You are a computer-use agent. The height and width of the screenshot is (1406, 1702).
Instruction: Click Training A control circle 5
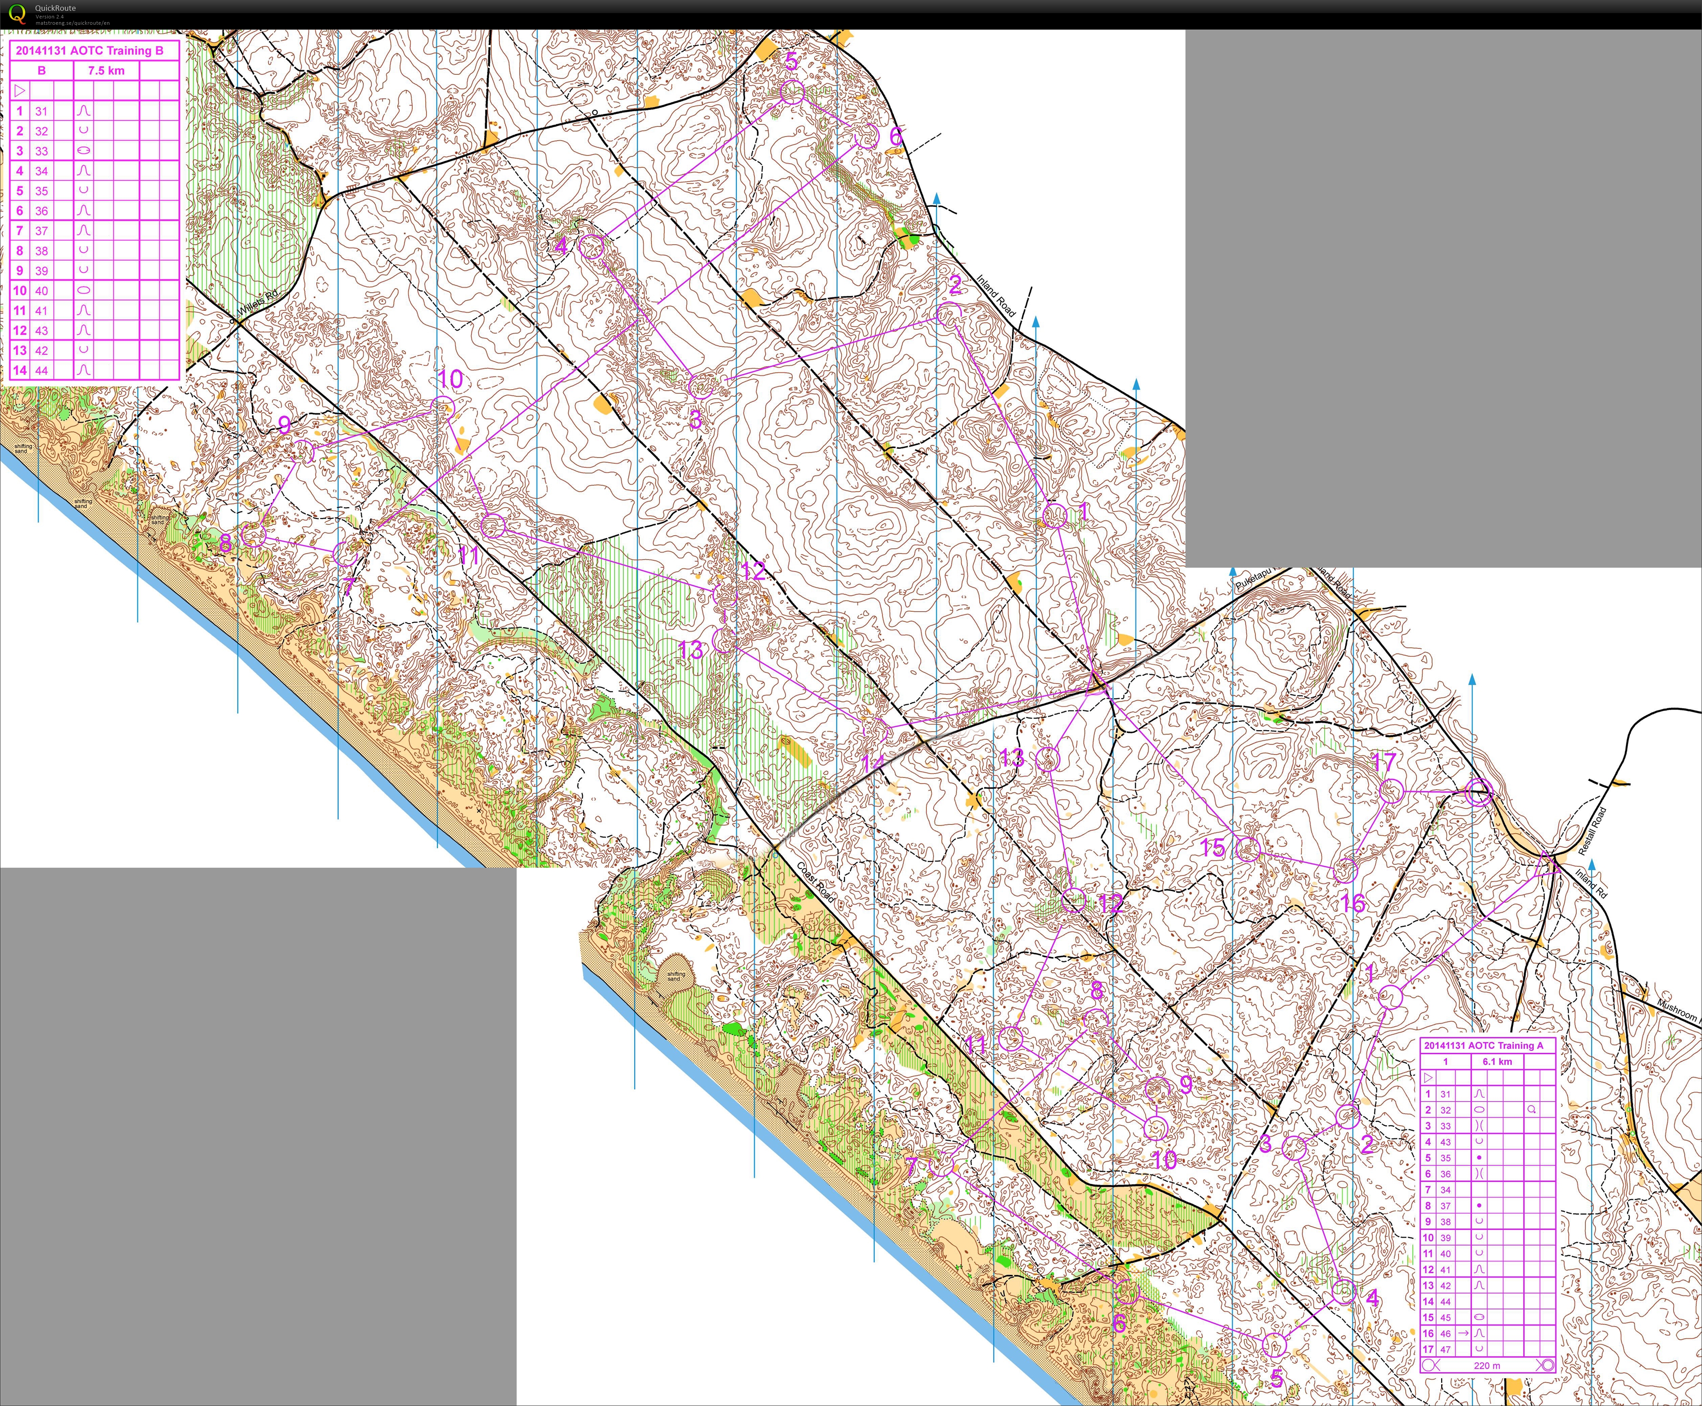[x=1275, y=1345]
